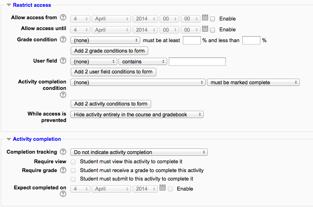This screenshot has width=313, height=207.
Task: Click Add 2 activity conditions to form
Action: point(111,104)
